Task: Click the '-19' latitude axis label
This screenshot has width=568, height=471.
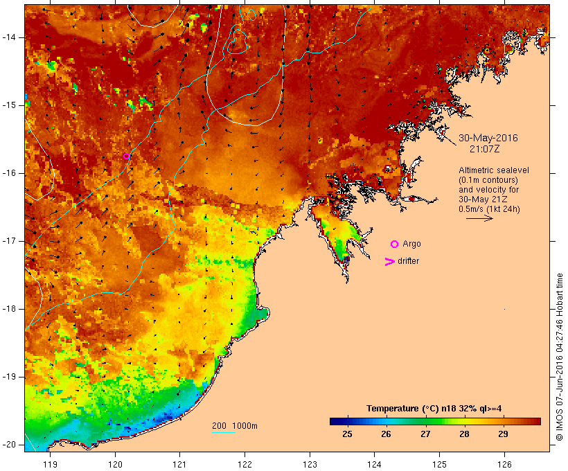Action: [9, 377]
